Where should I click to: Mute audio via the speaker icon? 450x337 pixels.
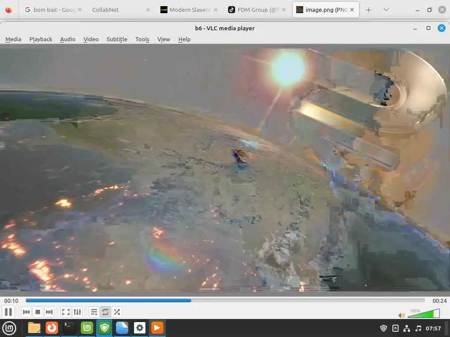[x=402, y=315]
